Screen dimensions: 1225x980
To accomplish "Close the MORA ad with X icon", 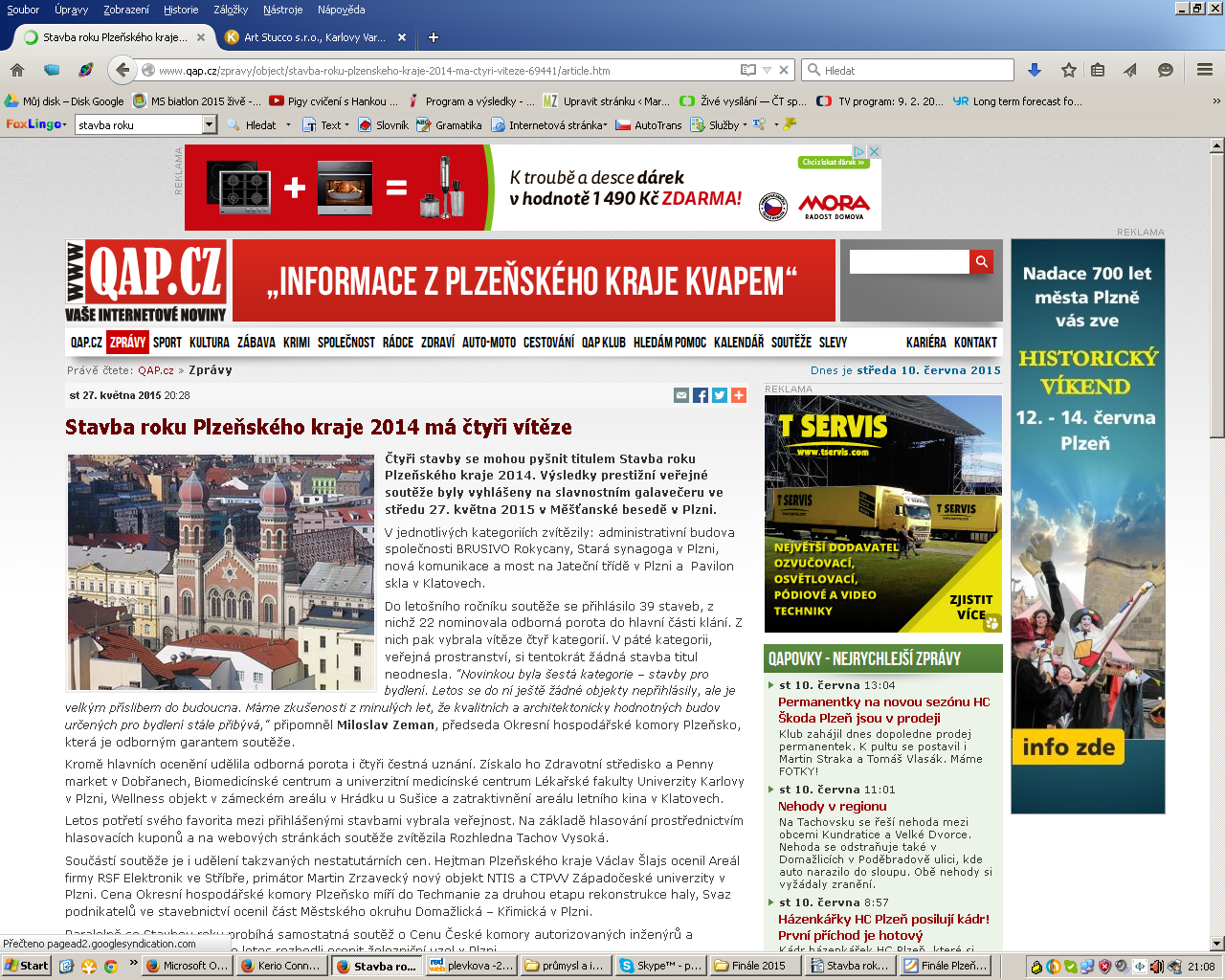I will [874, 151].
